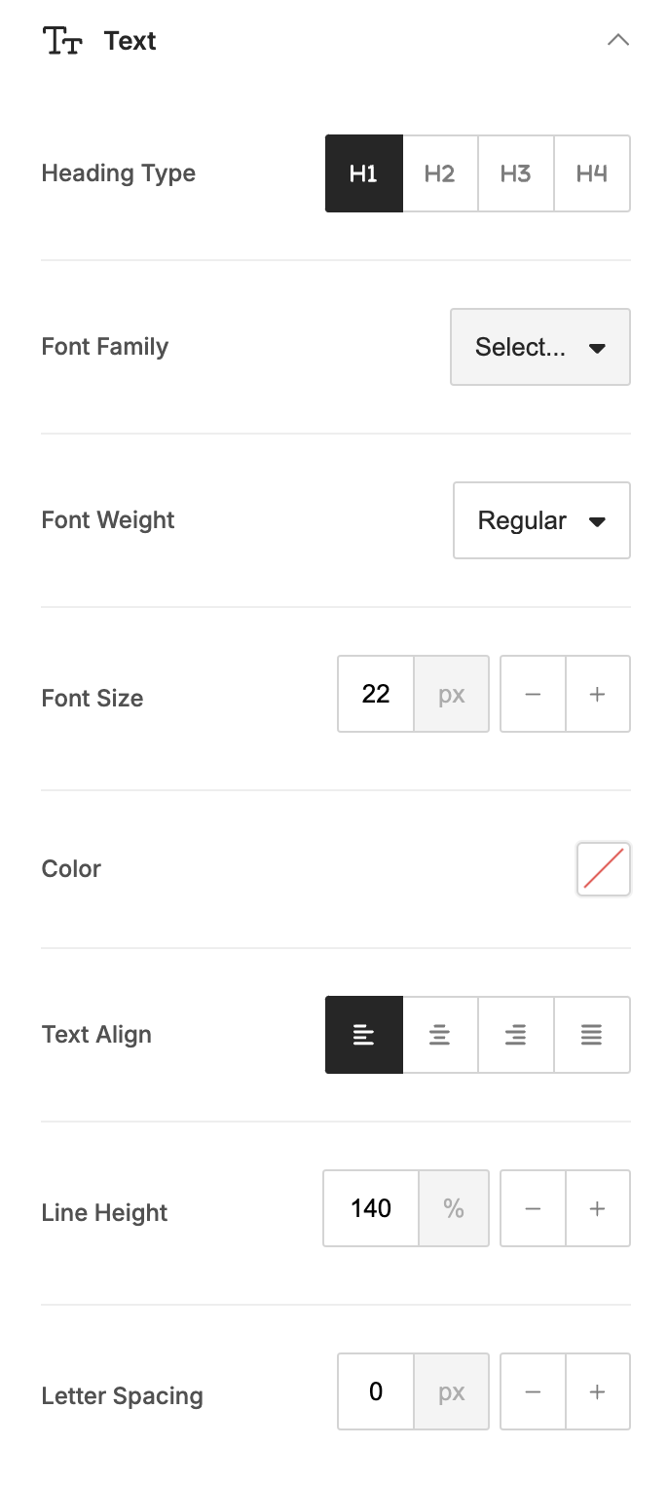Select justify text alignment icon
Screen dimensions: 668x1485
click(x=592, y=1035)
